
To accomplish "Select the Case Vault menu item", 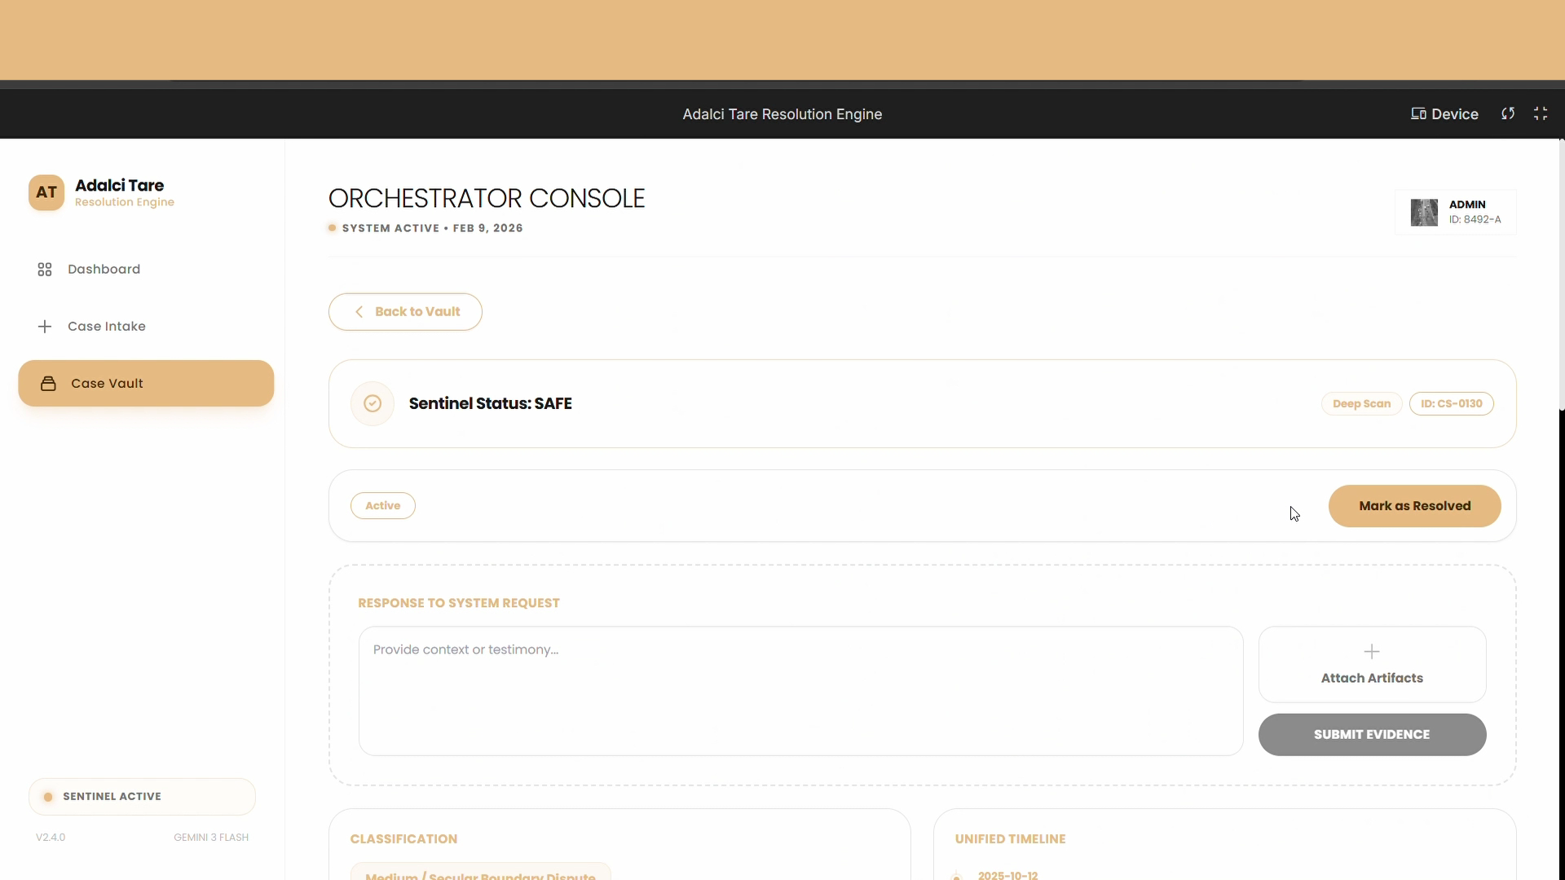I will pos(146,384).
